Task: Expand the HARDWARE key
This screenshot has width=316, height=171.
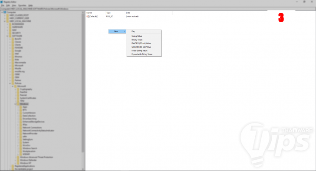Action: coord(7,27)
